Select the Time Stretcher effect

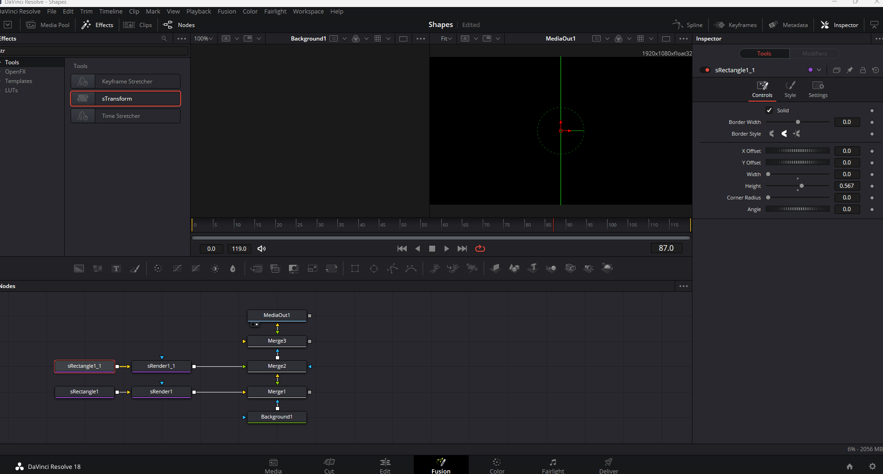[x=126, y=116]
